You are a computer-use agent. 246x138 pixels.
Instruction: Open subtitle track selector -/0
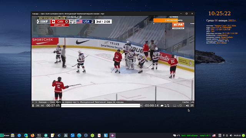click(x=178, y=106)
